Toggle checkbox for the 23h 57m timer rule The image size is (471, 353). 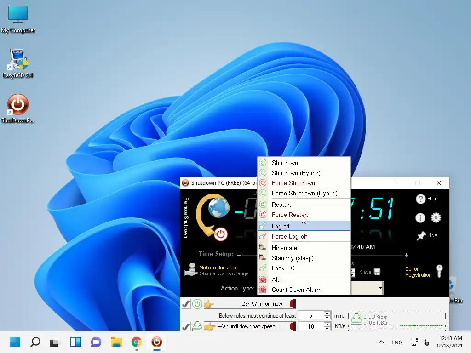186,304
